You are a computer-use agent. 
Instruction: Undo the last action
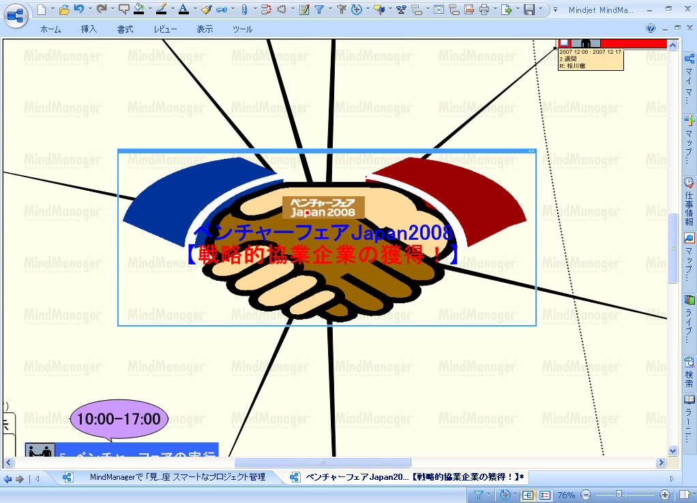[x=79, y=9]
